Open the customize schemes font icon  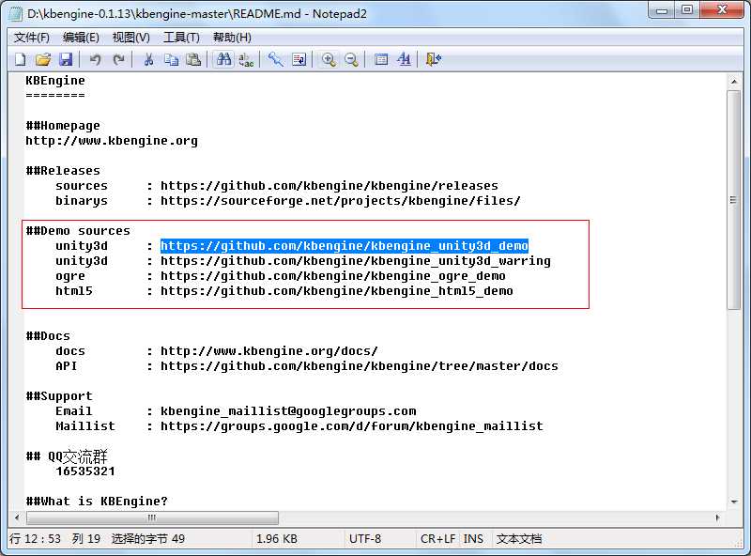click(404, 59)
